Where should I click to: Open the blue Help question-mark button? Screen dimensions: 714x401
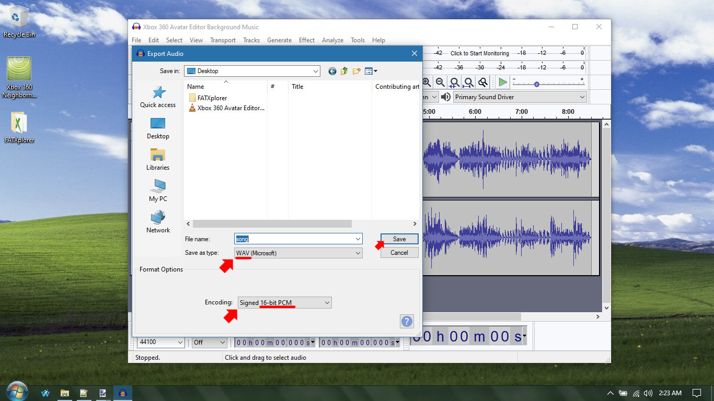(x=407, y=321)
